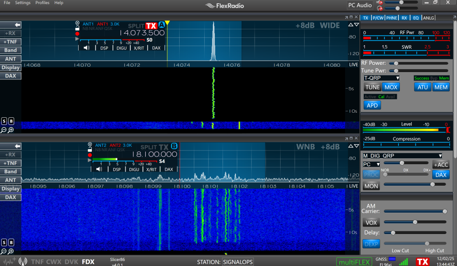Zoom out the lower panadapter
Image resolution: width=457 pixels, height=266 pixels.
point(4,251)
